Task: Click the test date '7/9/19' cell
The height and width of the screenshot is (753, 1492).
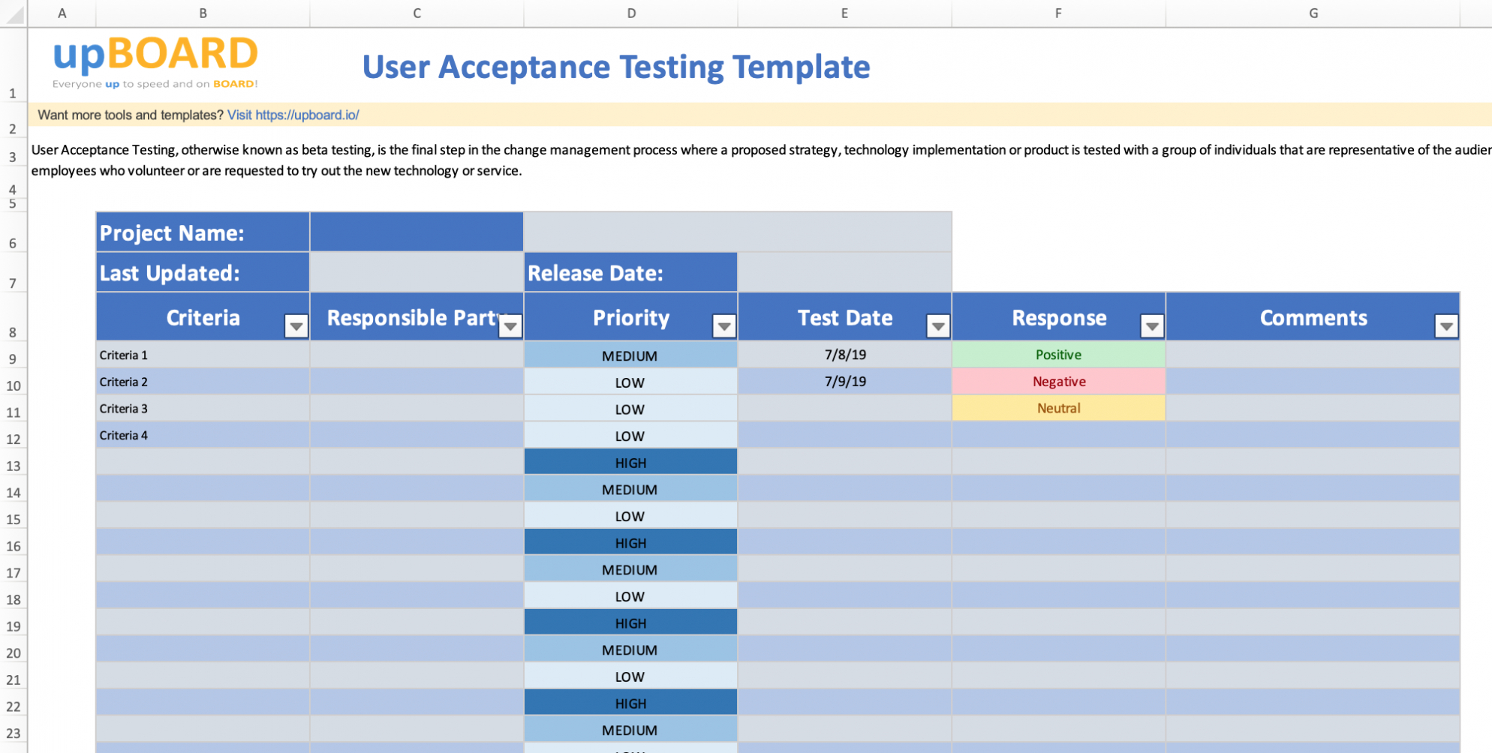Action: tap(844, 382)
